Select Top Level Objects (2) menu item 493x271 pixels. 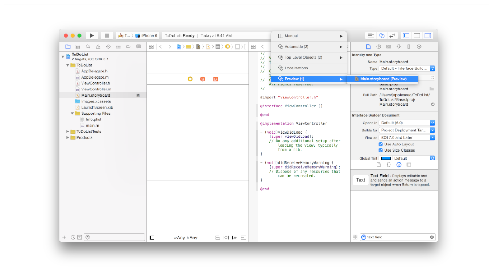pyautogui.click(x=303, y=58)
